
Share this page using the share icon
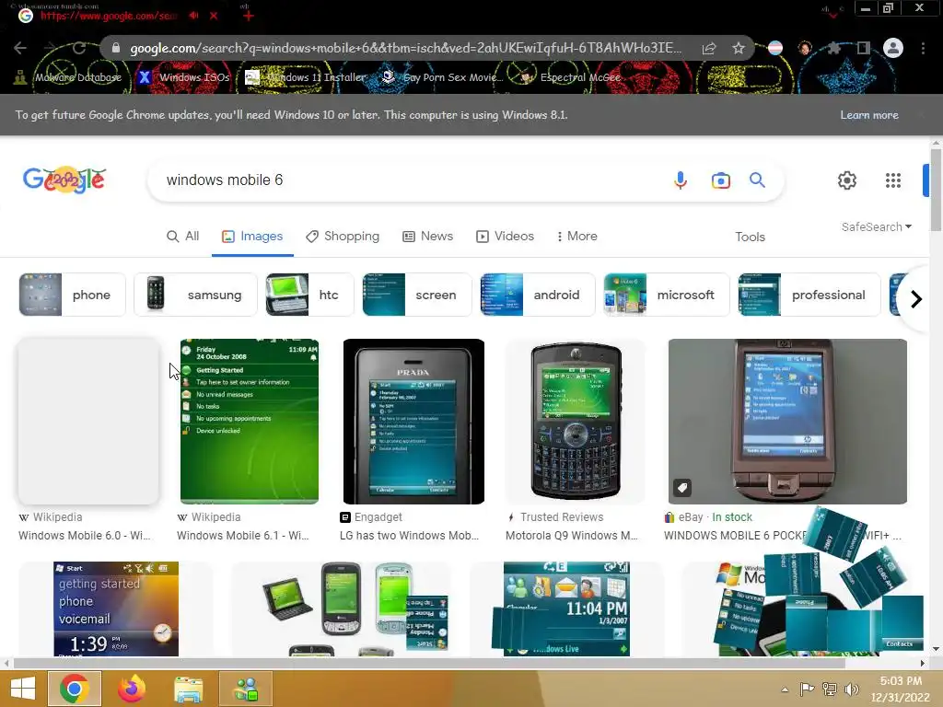tap(709, 48)
